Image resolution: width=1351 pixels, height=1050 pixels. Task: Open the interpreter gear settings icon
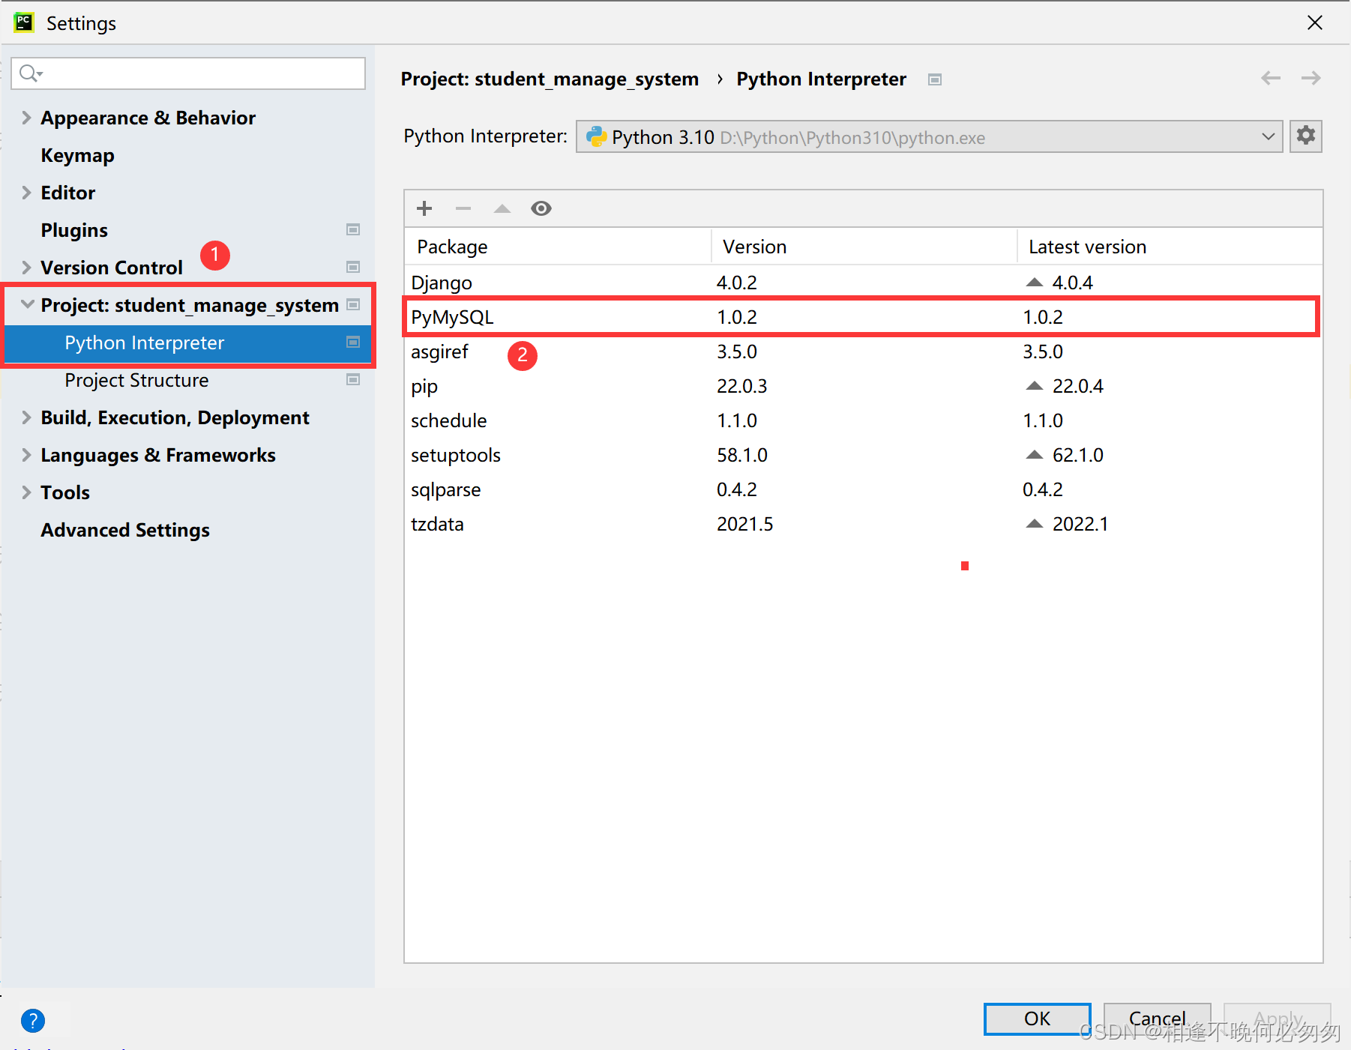(x=1305, y=136)
